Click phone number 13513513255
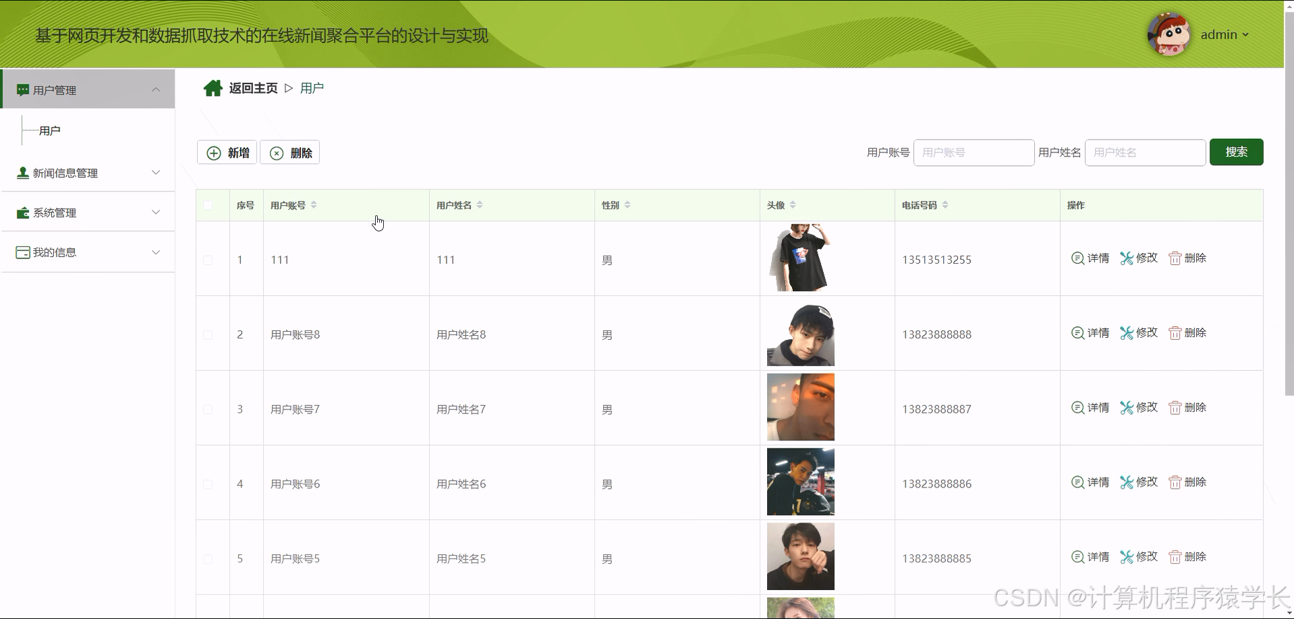 936,260
